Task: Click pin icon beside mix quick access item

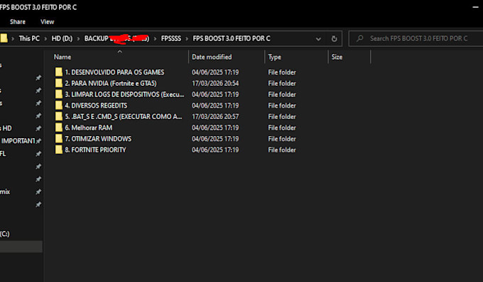Action: click(x=38, y=192)
